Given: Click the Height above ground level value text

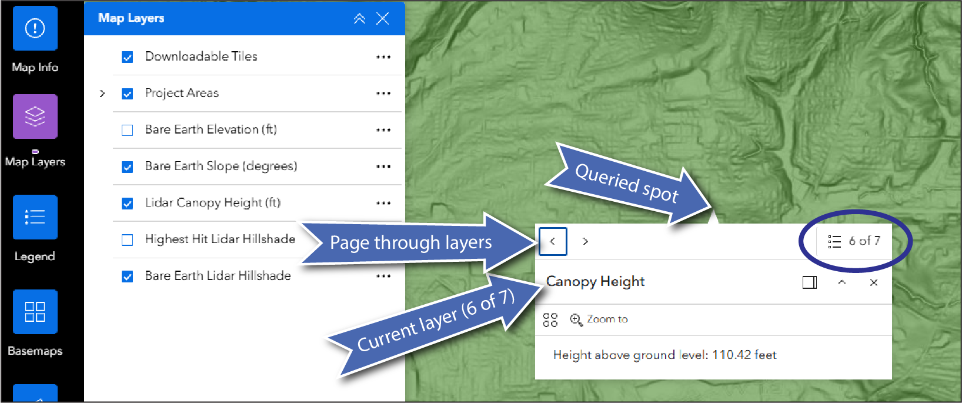Looking at the screenshot, I should (x=664, y=355).
